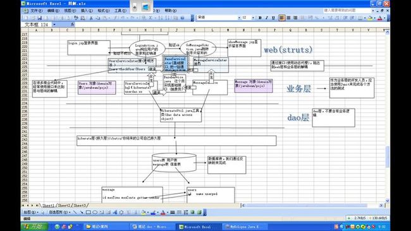The image size is (411, 231).
Task: Click the AutoSum sigma icon
Action: [150, 18]
